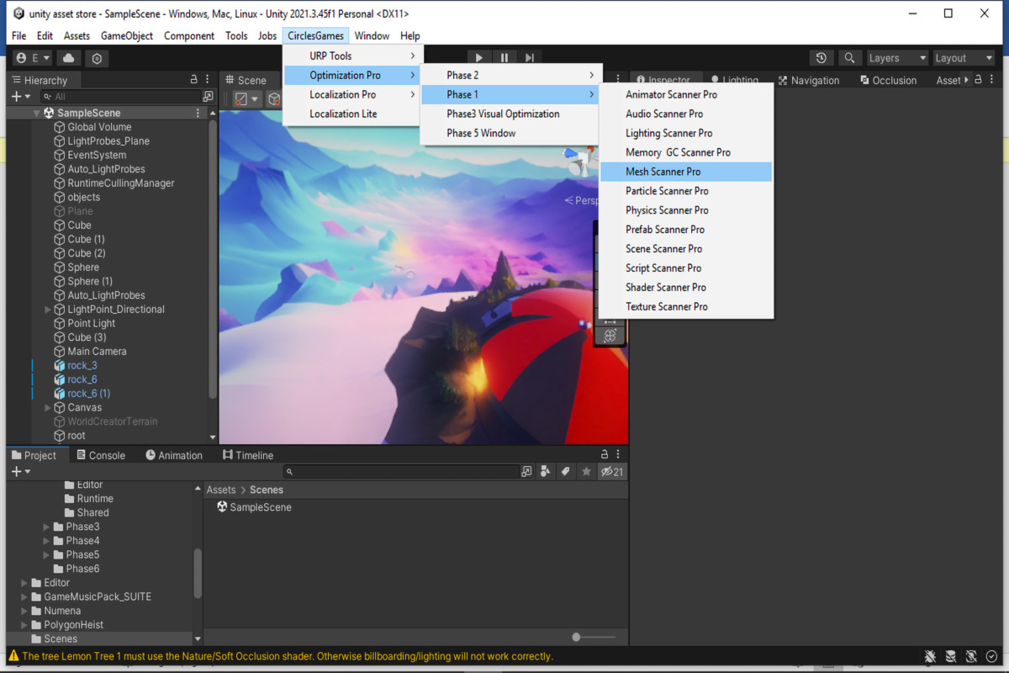1009x673 pixels.
Task: Select the SampleScene asset
Action: coord(254,507)
